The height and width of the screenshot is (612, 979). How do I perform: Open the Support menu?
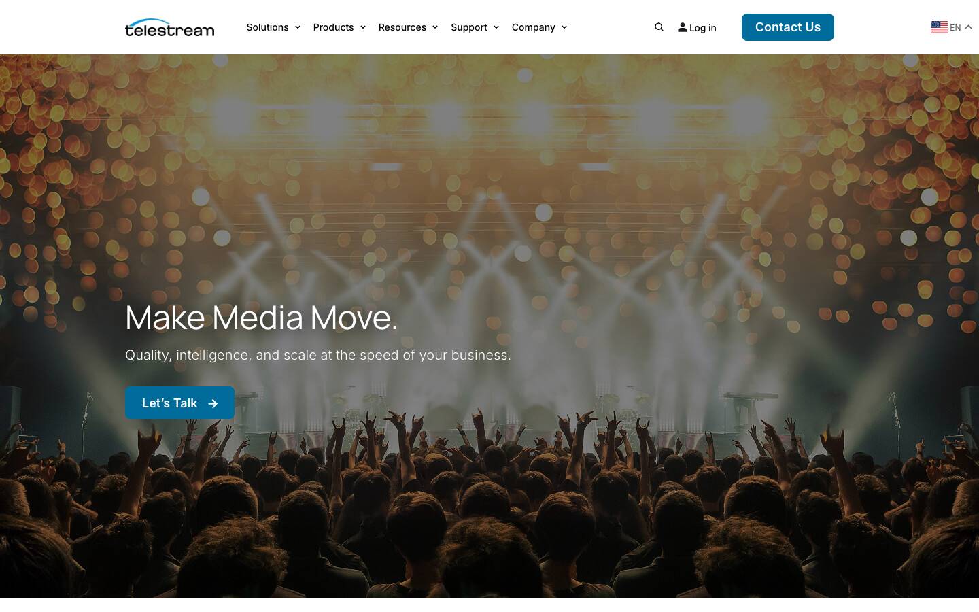click(468, 27)
